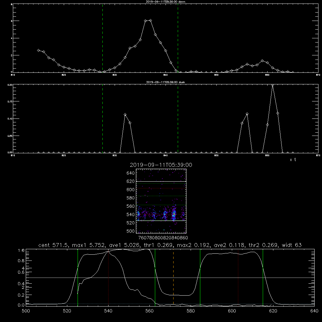Select the 'max2 0.192' value in stats line
The height and width of the screenshot is (322, 322).
point(193,245)
